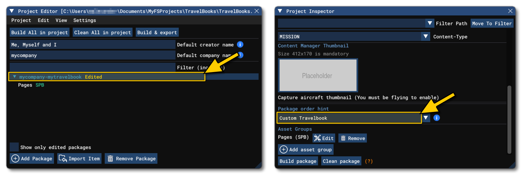
Task: Click Capture aircraft thumbnail text
Action: (x=358, y=97)
